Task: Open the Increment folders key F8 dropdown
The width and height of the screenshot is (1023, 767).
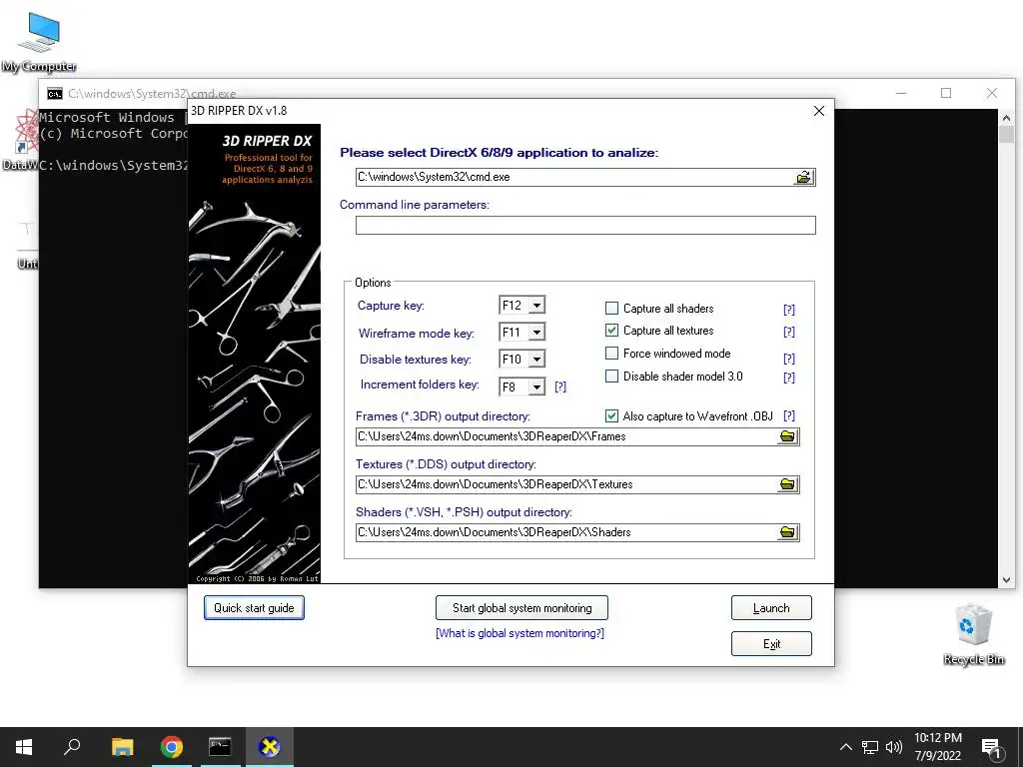Action: tap(536, 386)
